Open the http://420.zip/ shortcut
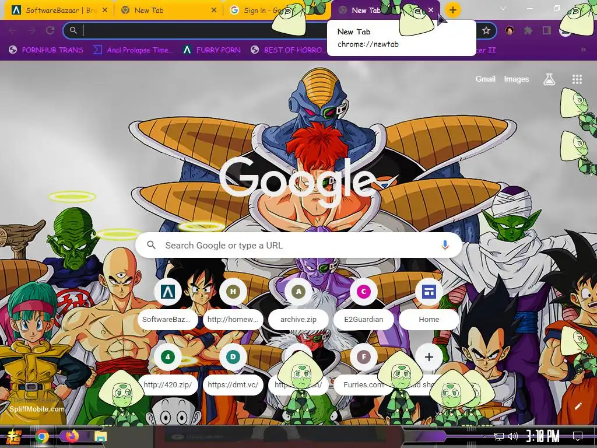 [x=168, y=370]
